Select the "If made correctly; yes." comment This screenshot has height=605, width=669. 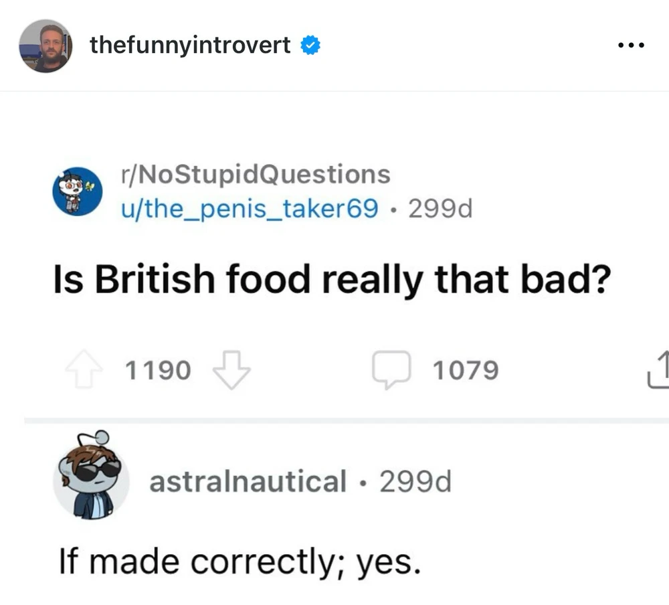pos(241,563)
